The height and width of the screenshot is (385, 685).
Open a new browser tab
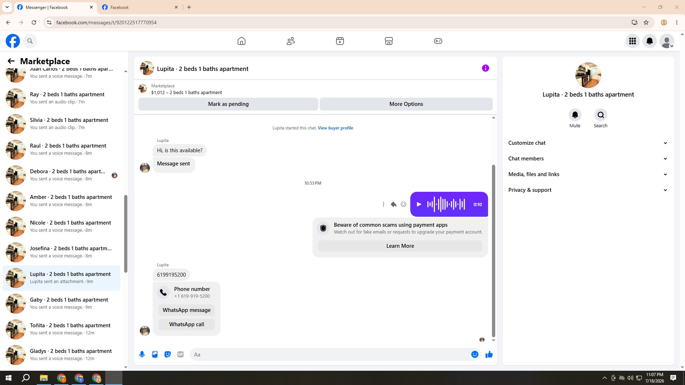pyautogui.click(x=189, y=7)
